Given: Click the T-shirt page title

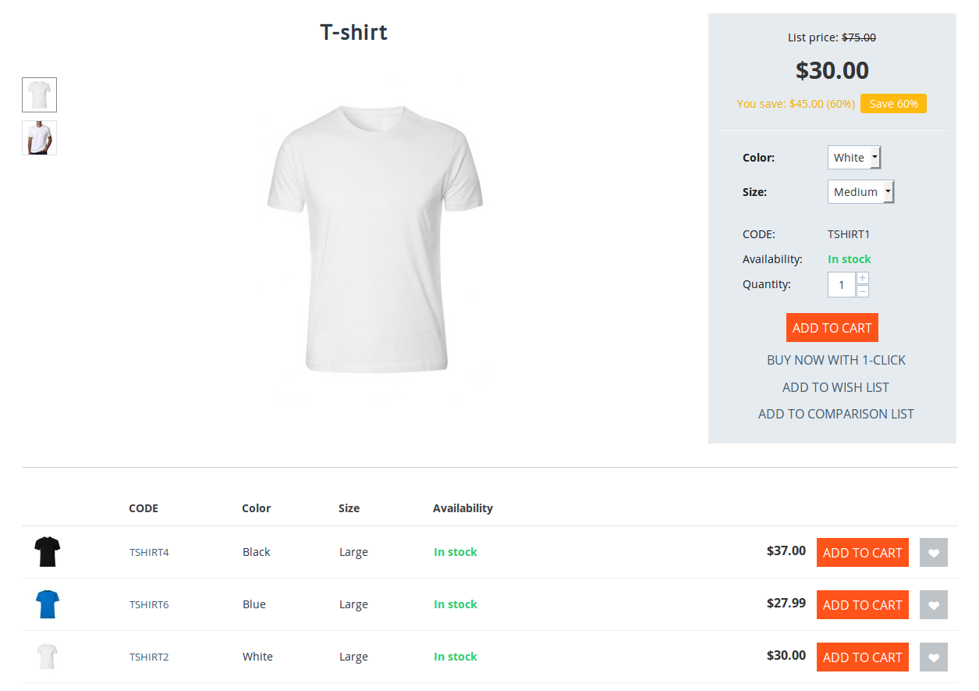Looking at the screenshot, I should (x=353, y=33).
